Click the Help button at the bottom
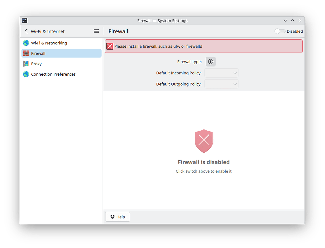325x248 pixels. coord(117,217)
